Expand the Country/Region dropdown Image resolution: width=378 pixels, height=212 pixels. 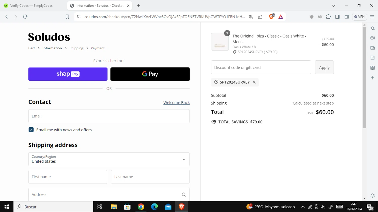tap(109, 159)
